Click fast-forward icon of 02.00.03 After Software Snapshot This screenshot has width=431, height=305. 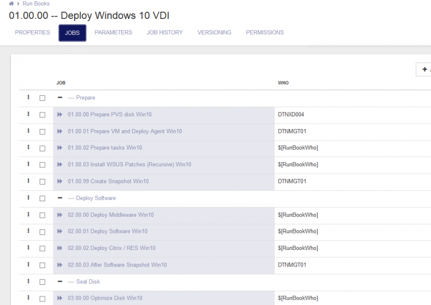60,265
